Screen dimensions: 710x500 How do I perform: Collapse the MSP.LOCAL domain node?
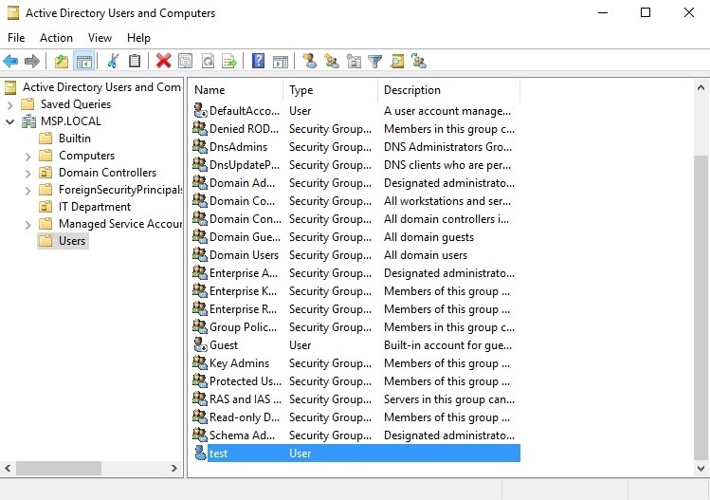pos(10,121)
